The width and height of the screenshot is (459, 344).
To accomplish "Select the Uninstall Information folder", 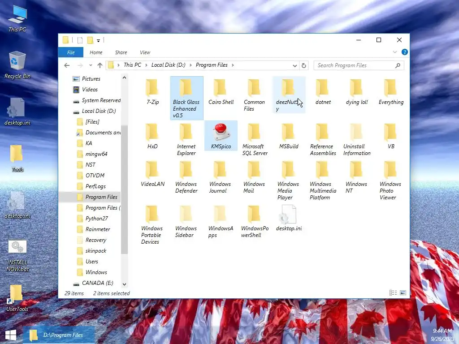I will point(356,139).
